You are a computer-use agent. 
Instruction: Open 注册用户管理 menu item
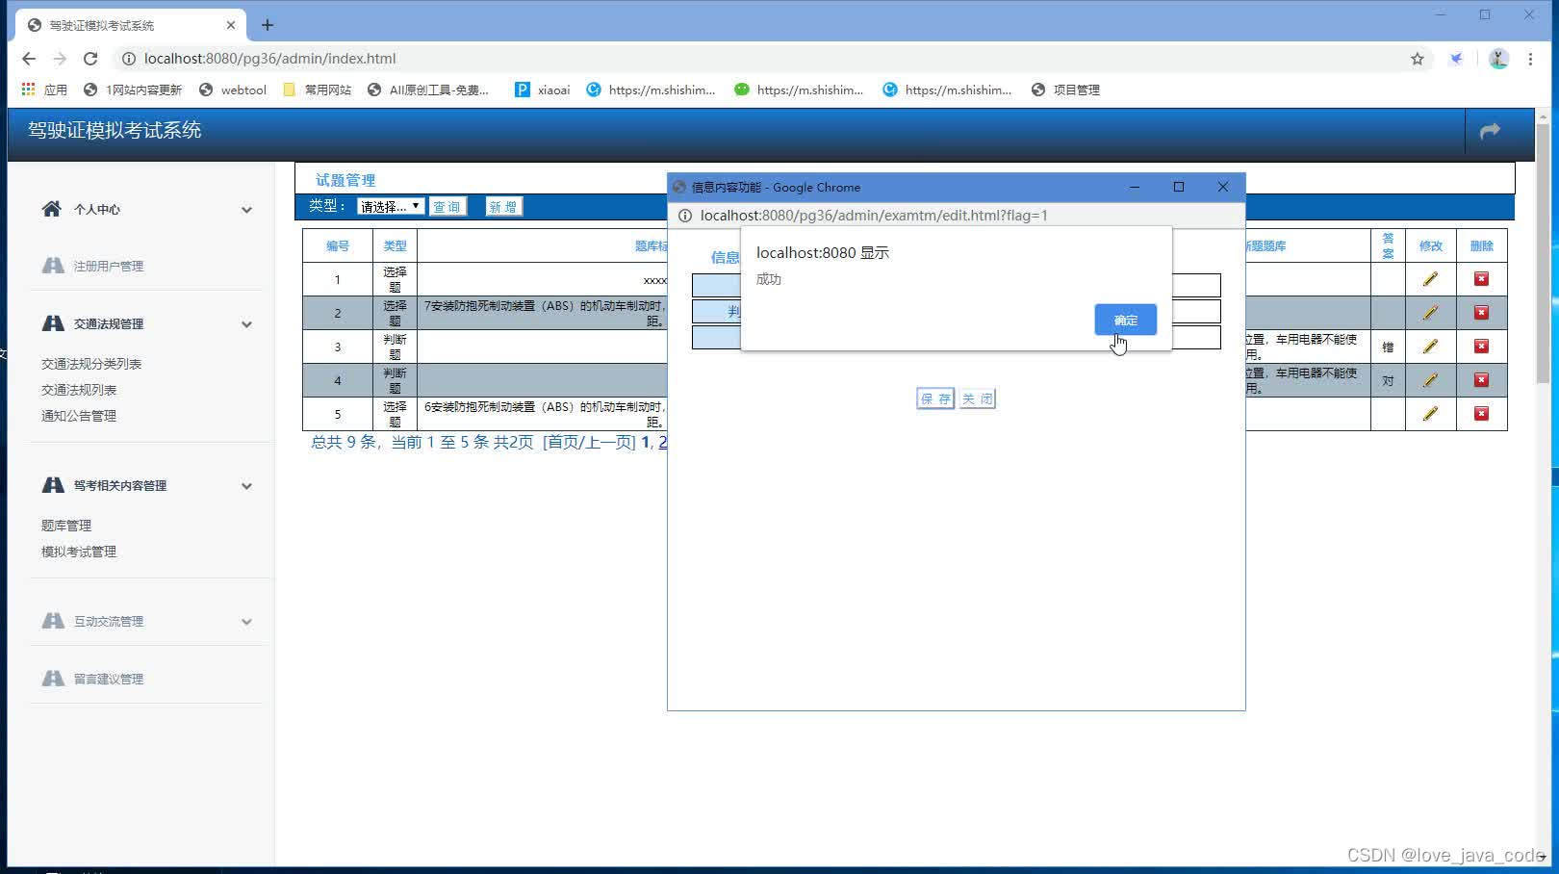(109, 266)
